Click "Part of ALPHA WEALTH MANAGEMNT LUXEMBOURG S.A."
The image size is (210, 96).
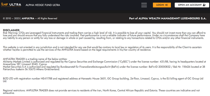click(168, 18)
